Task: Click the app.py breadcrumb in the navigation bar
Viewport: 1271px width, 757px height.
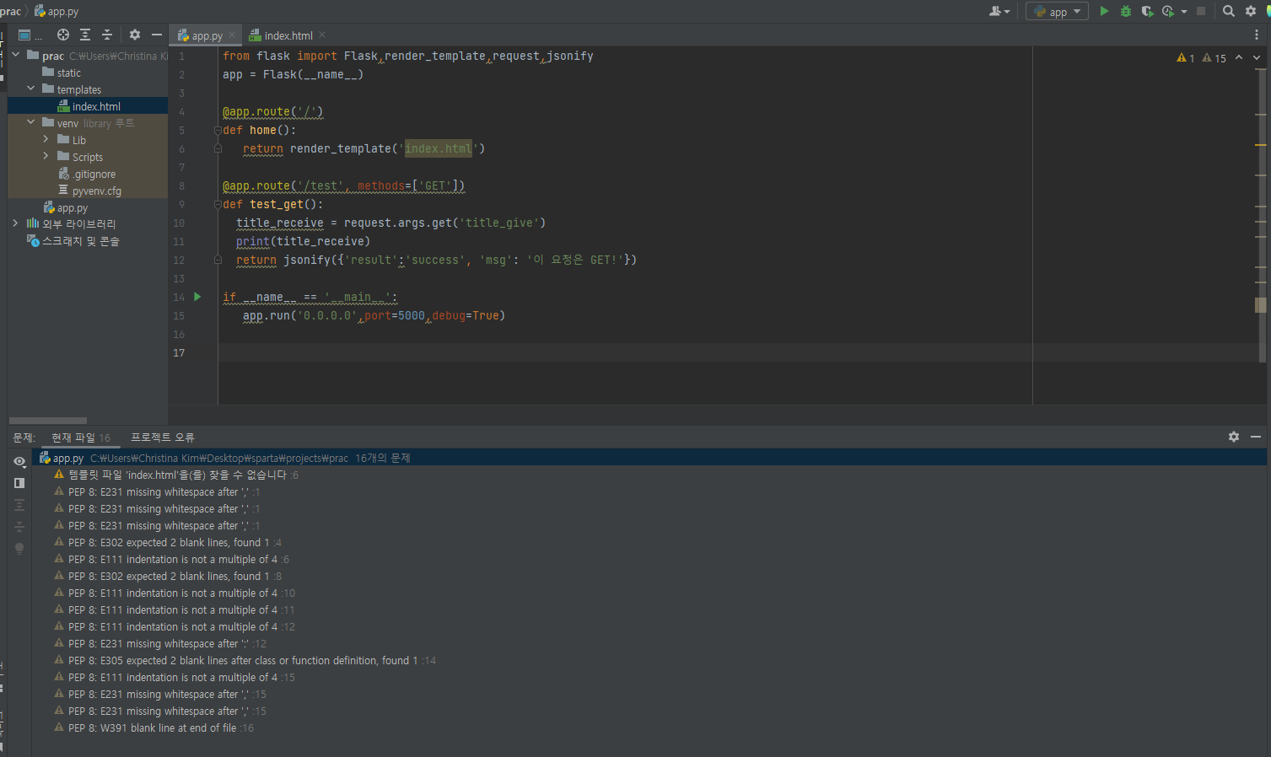Action: 57,11
